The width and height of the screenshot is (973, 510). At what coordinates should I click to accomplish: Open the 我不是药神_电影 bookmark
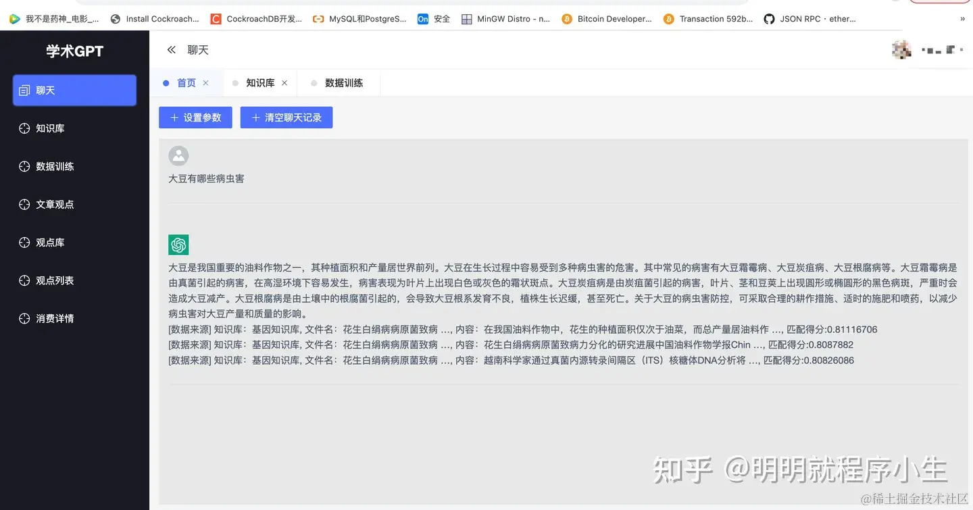pos(54,19)
